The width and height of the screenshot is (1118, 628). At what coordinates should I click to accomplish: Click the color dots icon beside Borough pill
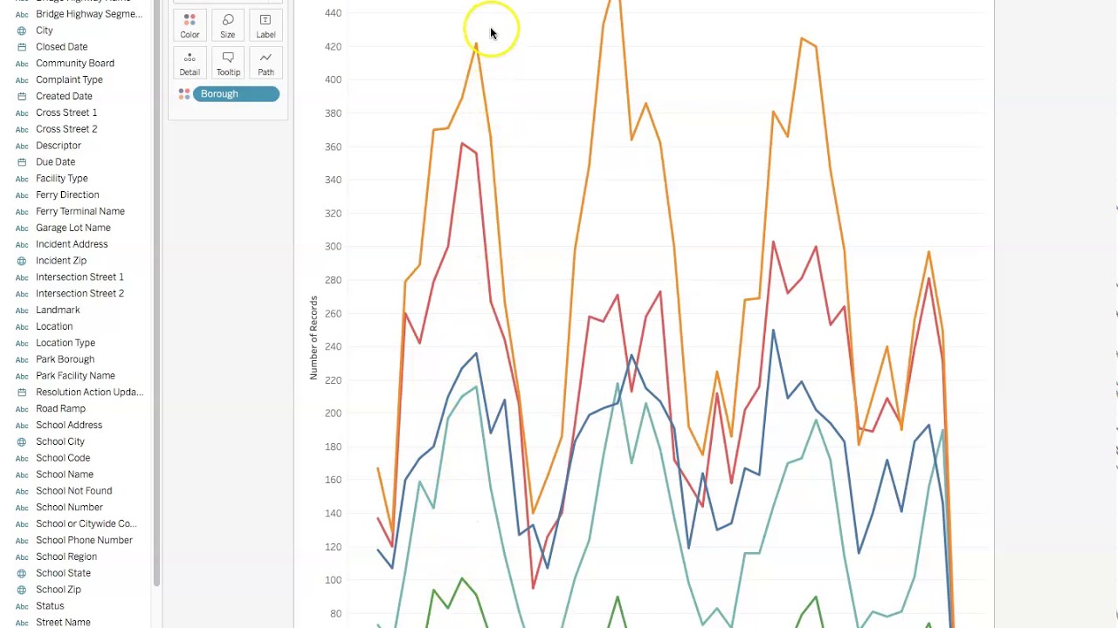pyautogui.click(x=184, y=94)
